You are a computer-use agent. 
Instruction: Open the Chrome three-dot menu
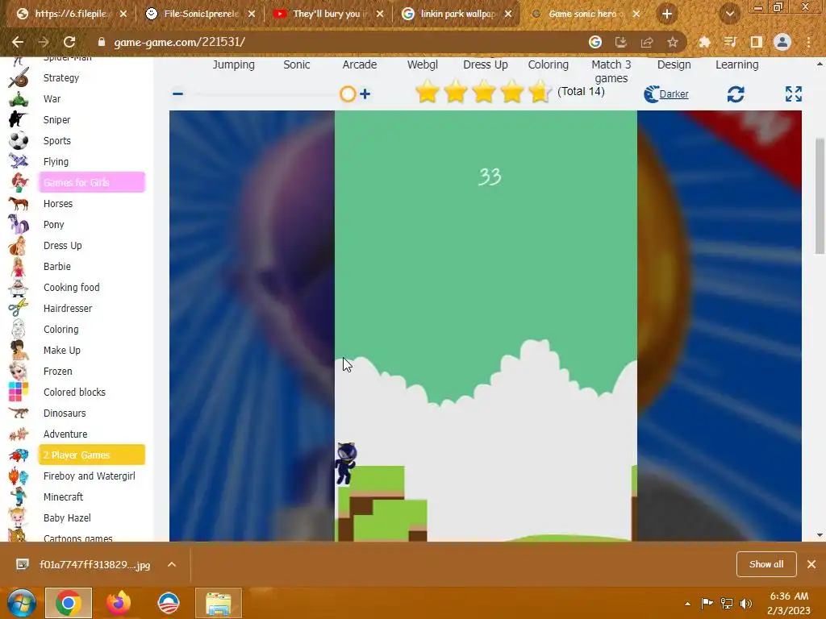(808, 42)
